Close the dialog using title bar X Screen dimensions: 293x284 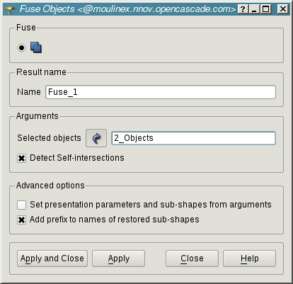pyautogui.click(x=282, y=9)
